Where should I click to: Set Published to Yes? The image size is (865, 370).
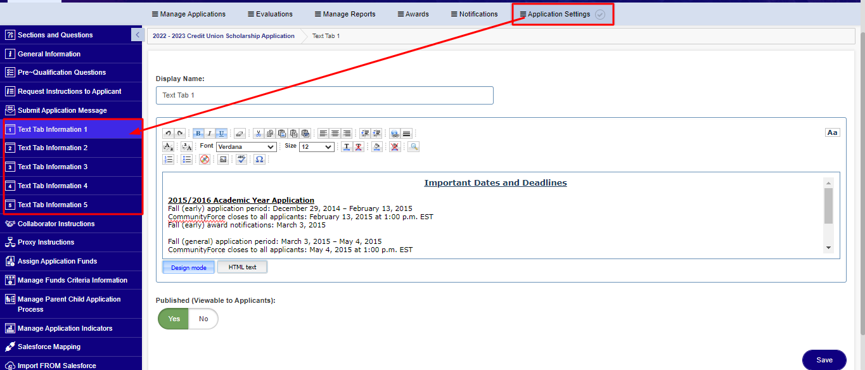[174, 319]
